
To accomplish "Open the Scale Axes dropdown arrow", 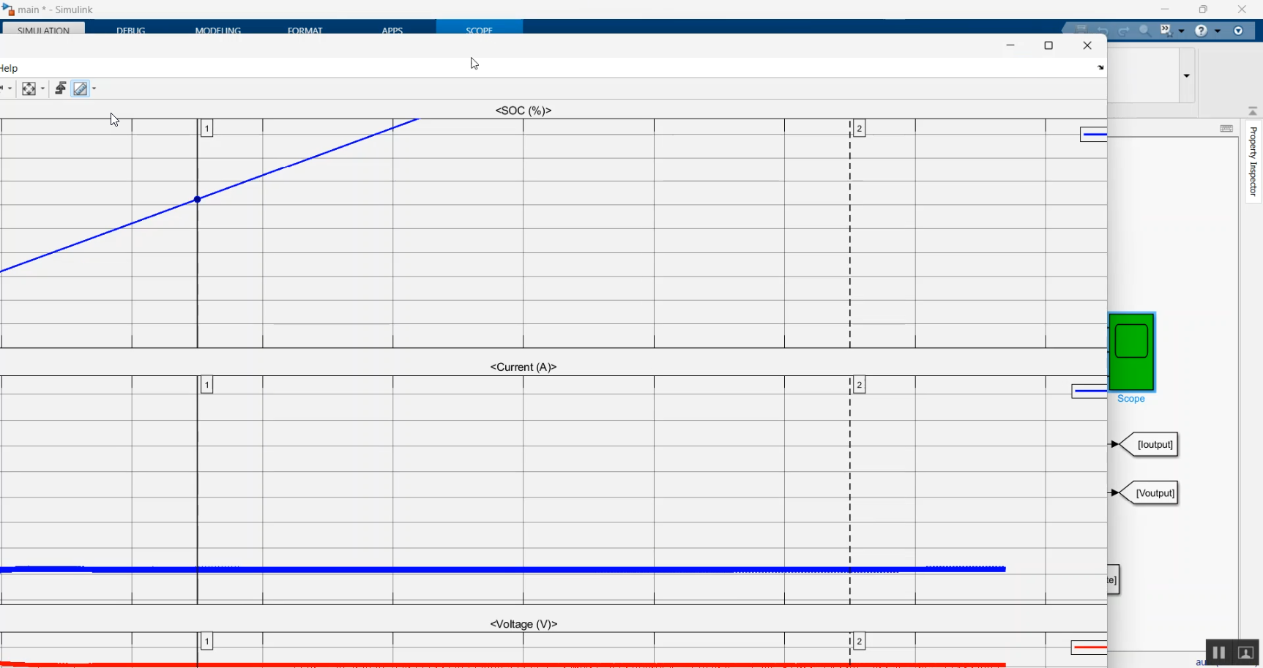I will tap(43, 89).
